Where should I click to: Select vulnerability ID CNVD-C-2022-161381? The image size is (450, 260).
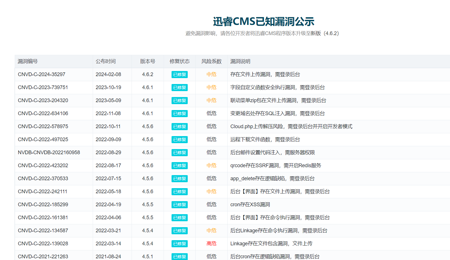coord(43,218)
